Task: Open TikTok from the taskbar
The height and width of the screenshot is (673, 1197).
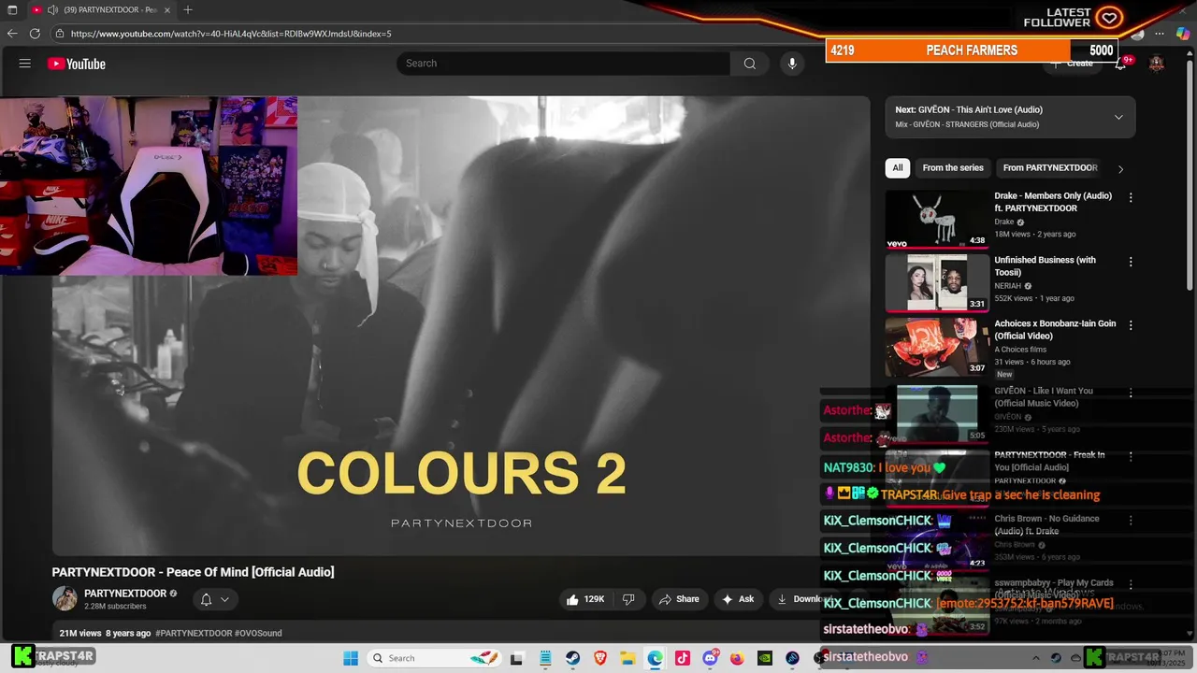Action: [x=683, y=658]
